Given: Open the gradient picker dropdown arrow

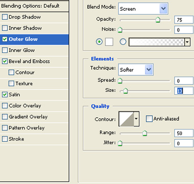Looking at the screenshot, I should point(187,42).
